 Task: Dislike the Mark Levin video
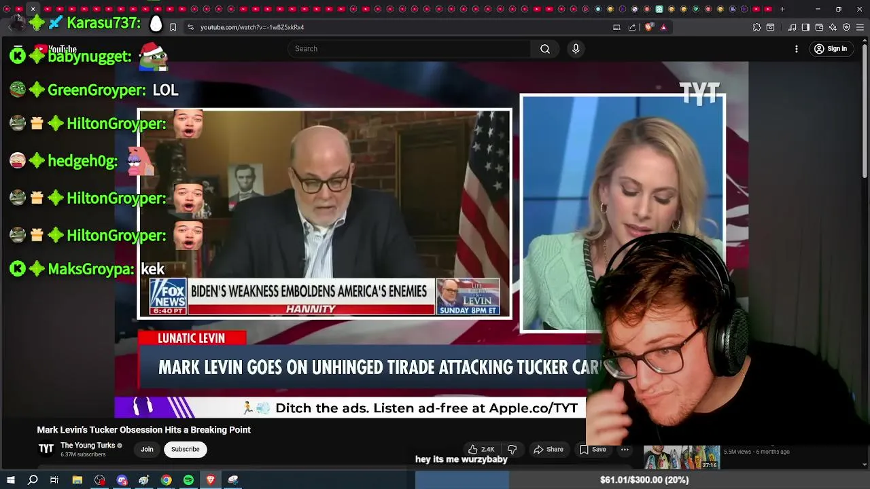tap(512, 449)
